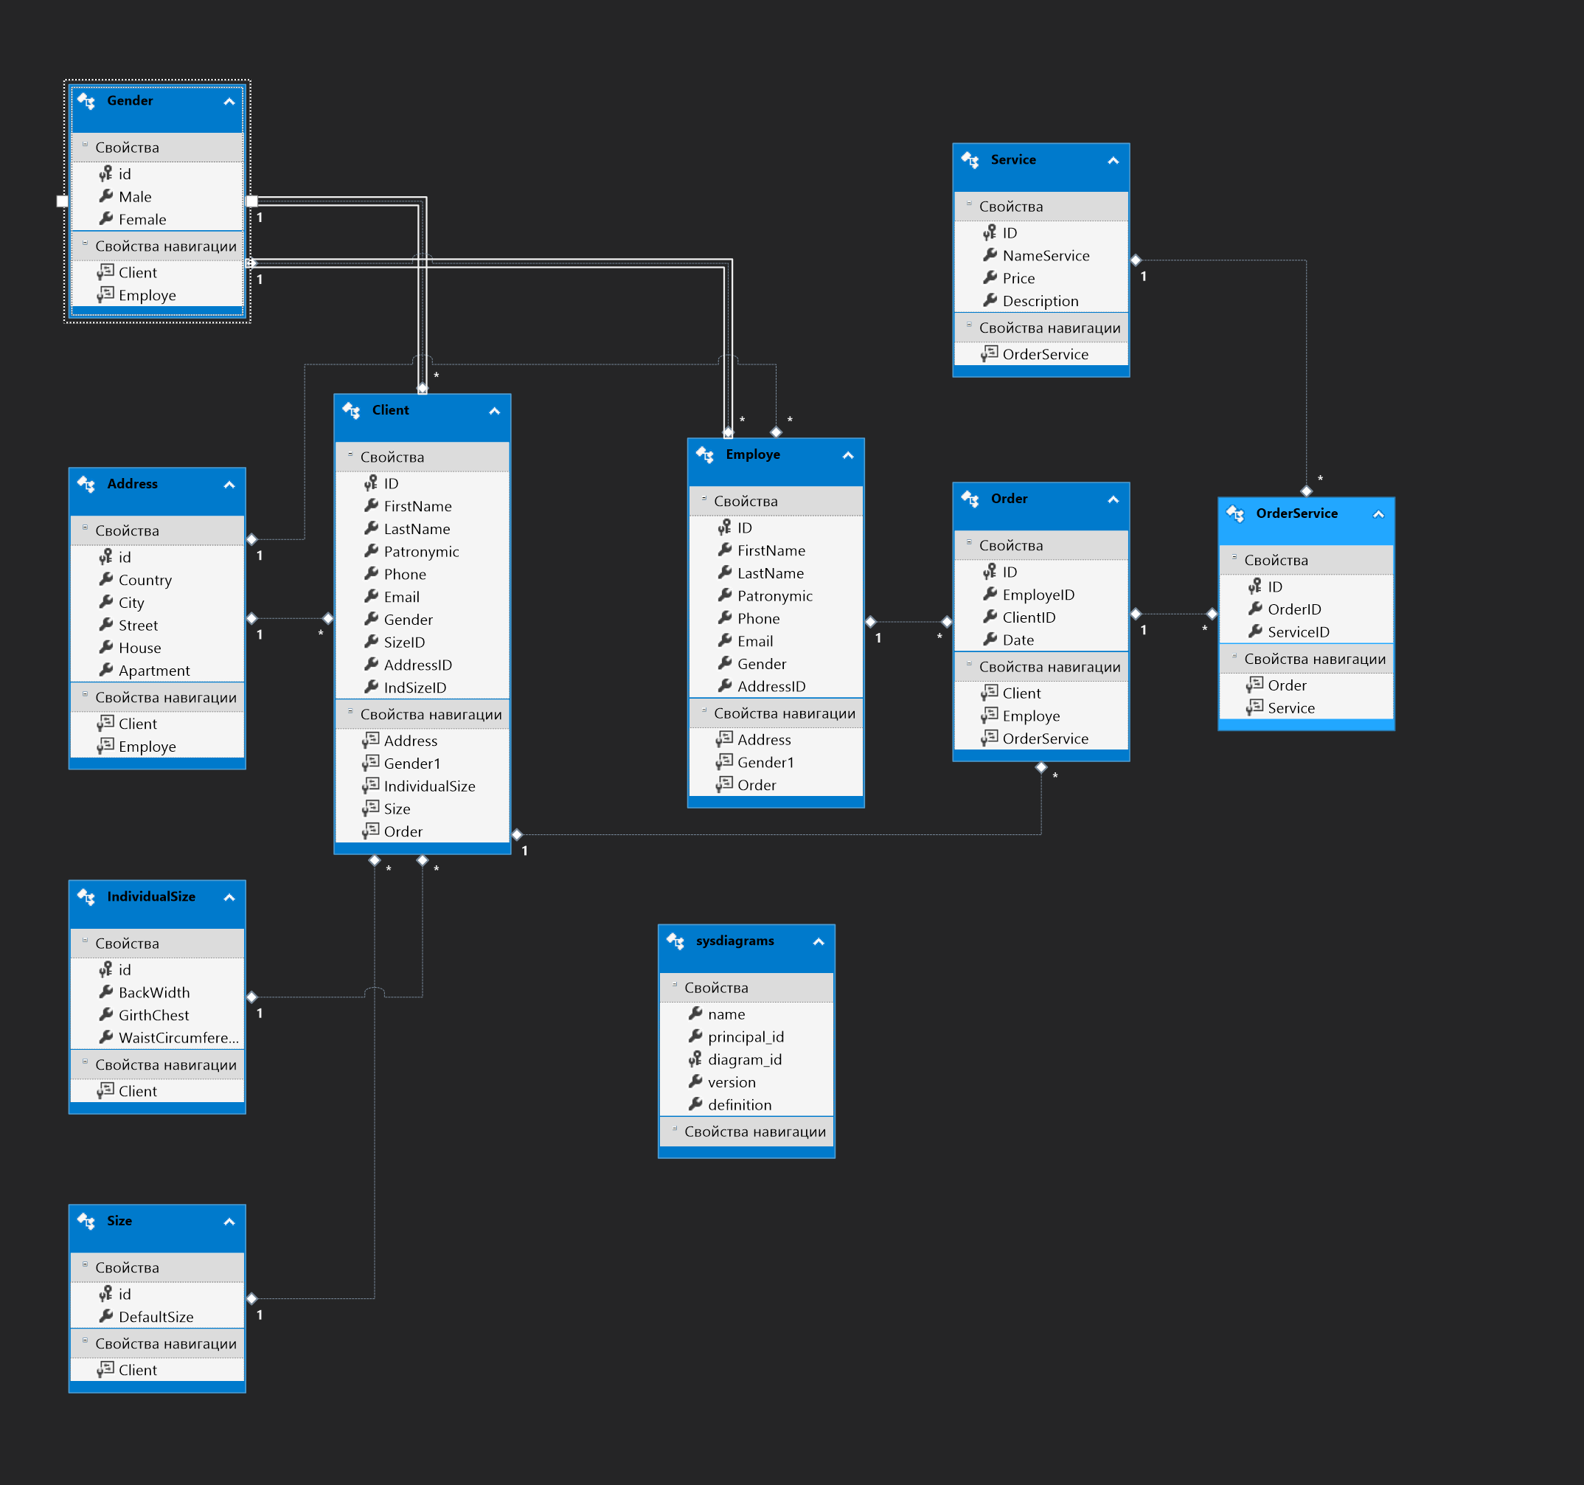Collapse the Address entity using header chevron
The height and width of the screenshot is (1485, 1584).
(229, 485)
